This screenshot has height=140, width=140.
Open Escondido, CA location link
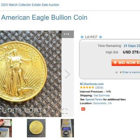tap(103, 103)
